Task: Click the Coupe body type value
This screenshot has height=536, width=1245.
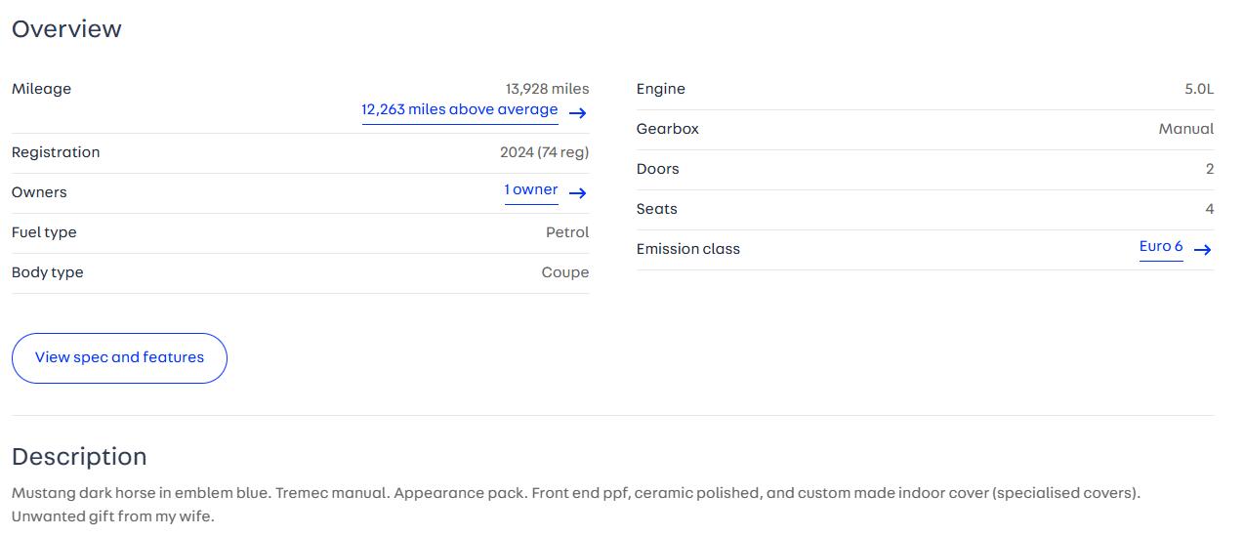Action: click(x=565, y=272)
